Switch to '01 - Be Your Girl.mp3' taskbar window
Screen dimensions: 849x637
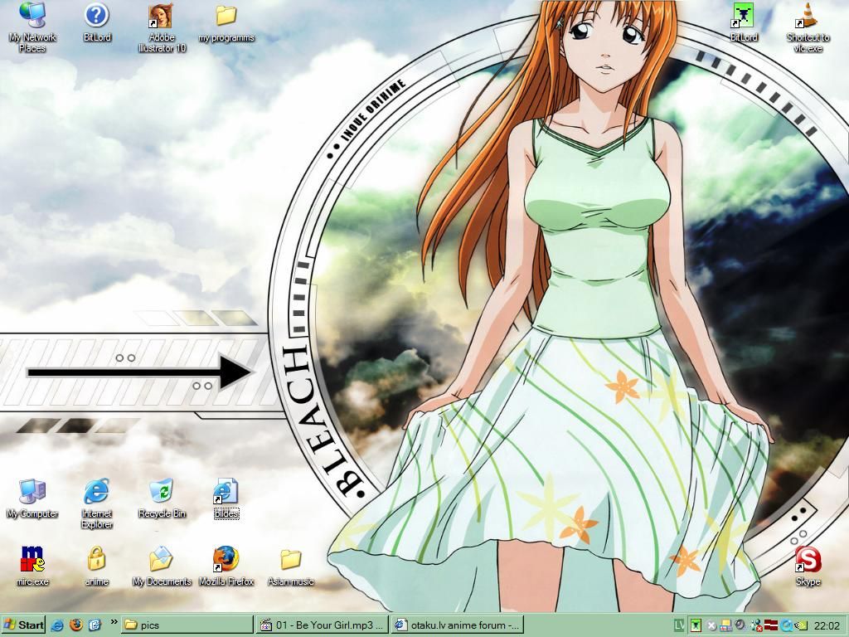(323, 625)
